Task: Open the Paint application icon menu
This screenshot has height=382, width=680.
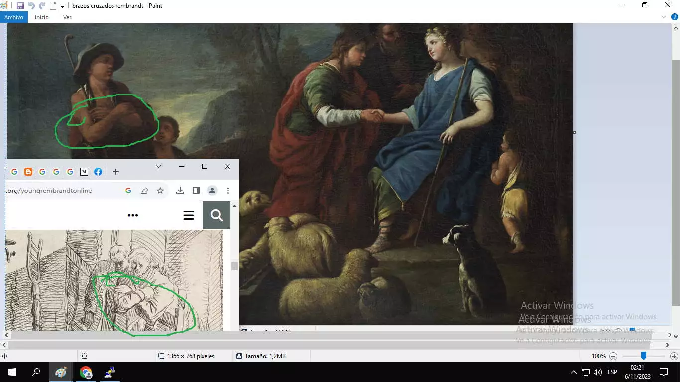Action: tap(3, 6)
